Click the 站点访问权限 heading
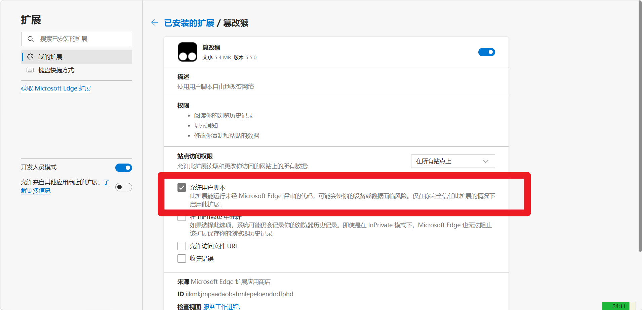 tap(195, 156)
